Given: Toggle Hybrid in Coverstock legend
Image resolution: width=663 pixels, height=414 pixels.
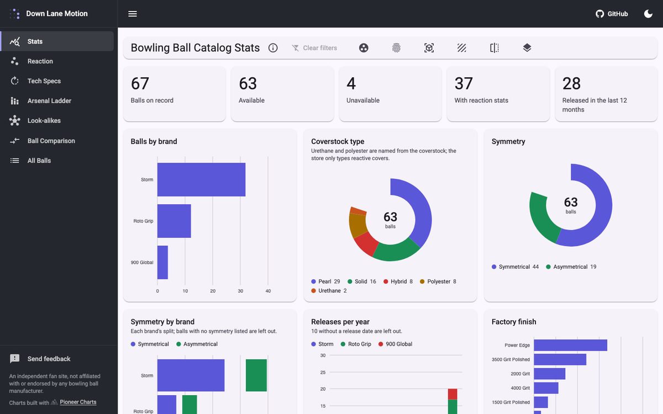Looking at the screenshot, I should [398, 282].
